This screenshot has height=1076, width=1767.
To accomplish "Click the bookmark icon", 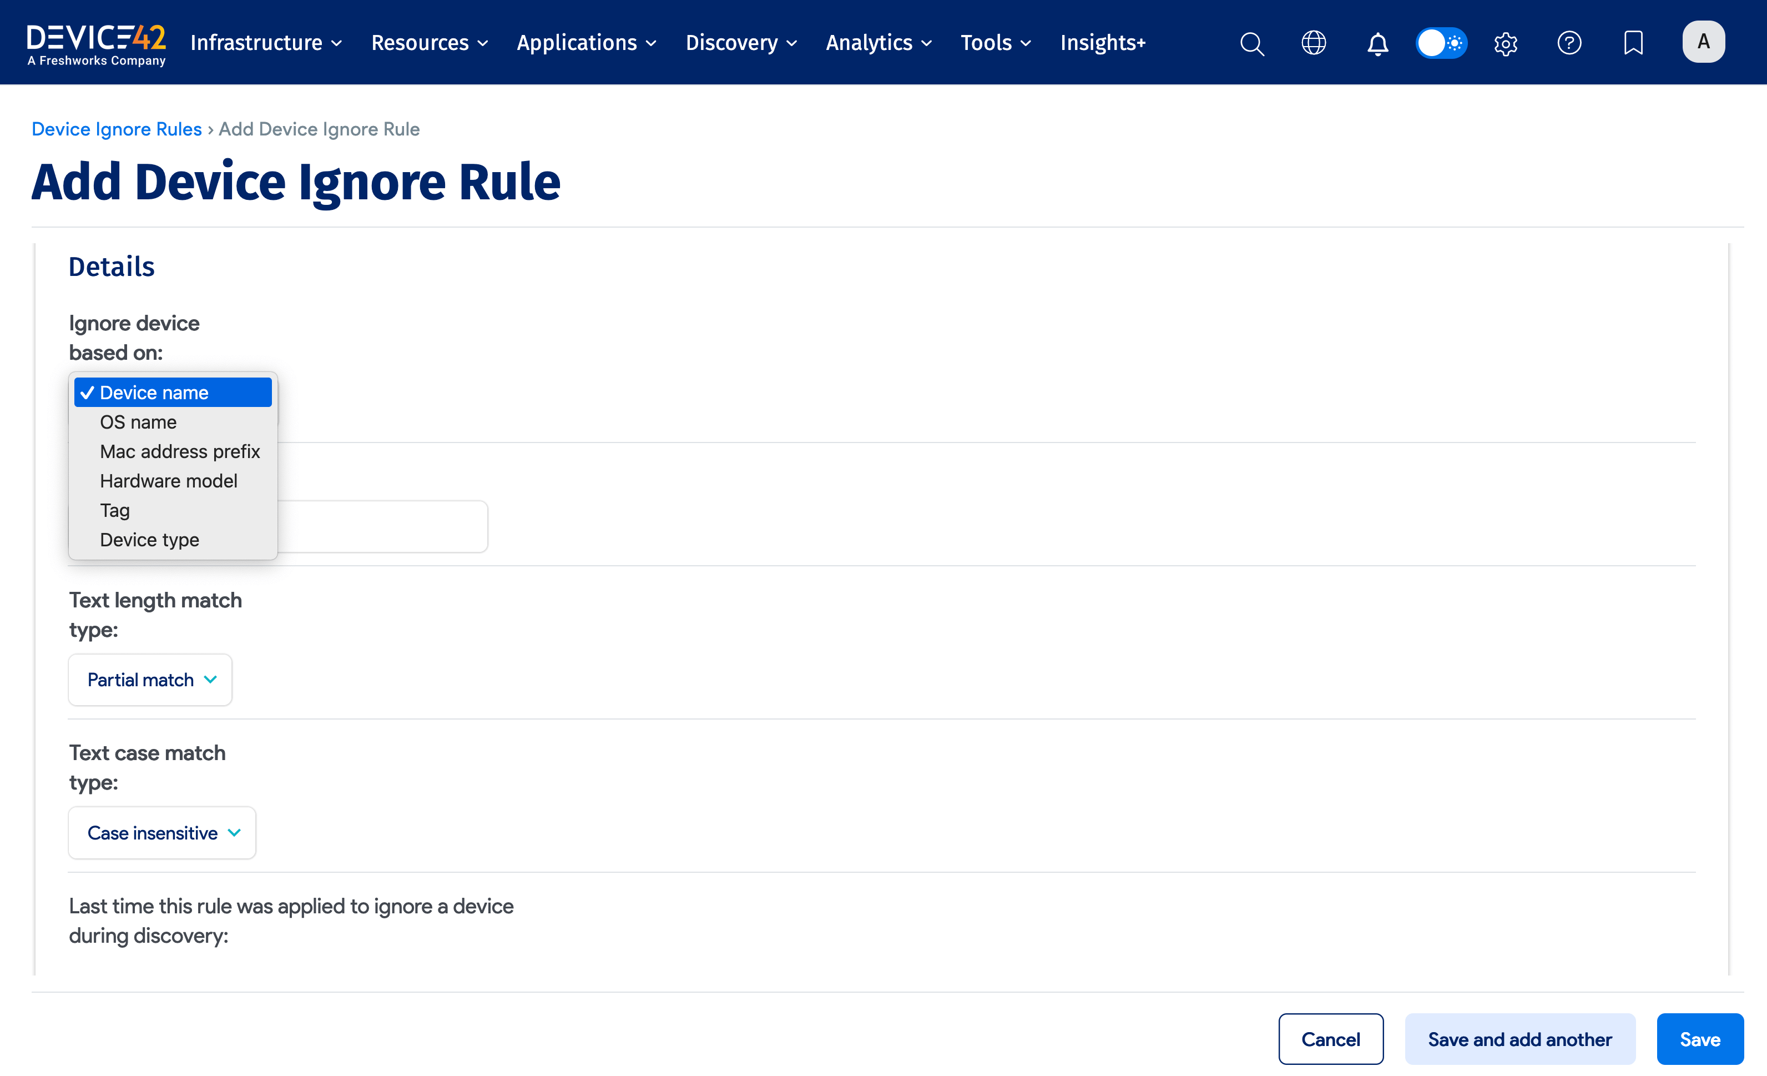I will click(1633, 43).
